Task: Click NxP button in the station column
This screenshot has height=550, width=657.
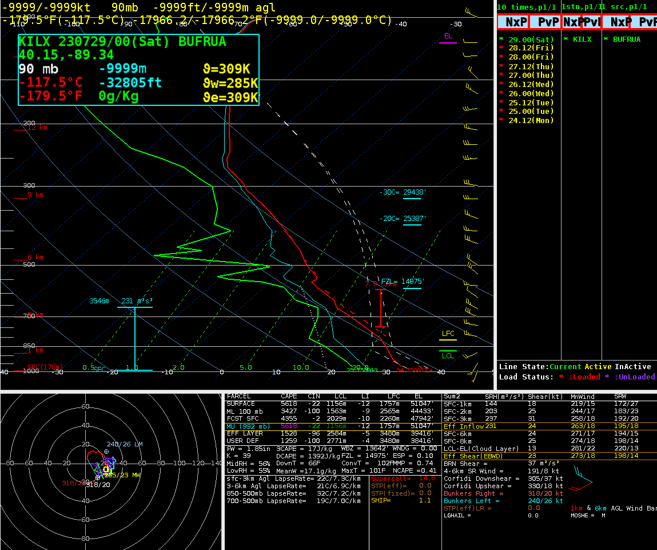Action: [571, 22]
